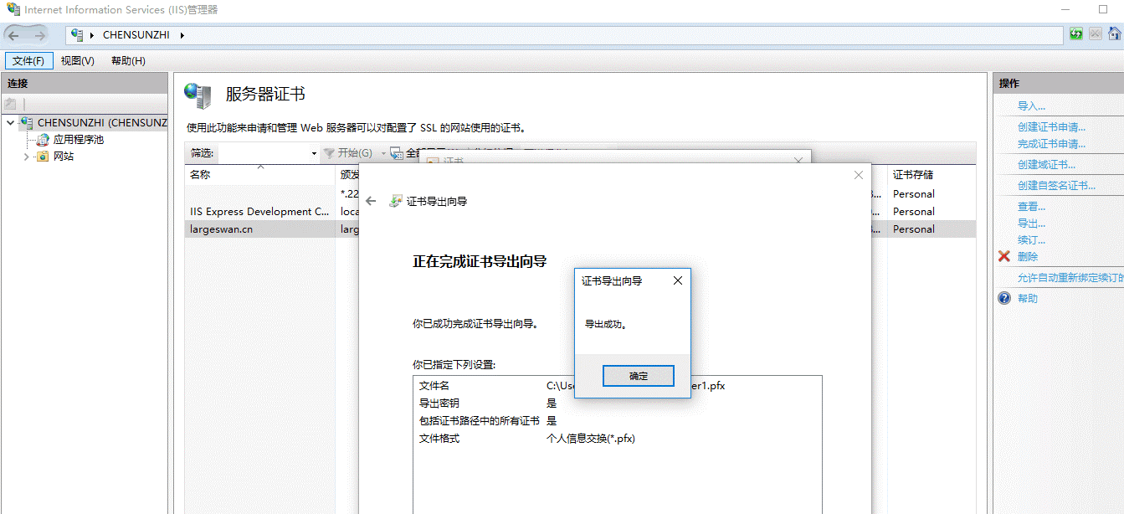Click 删除 action link

click(1028, 257)
